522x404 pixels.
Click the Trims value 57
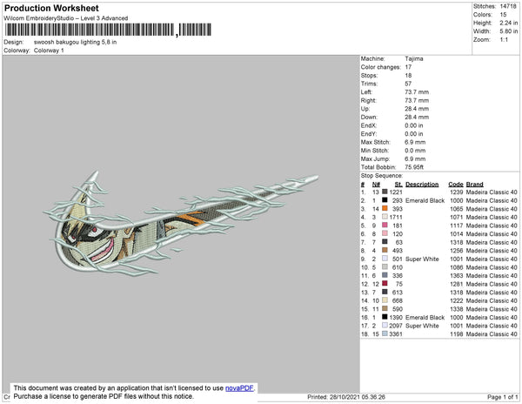[408, 84]
